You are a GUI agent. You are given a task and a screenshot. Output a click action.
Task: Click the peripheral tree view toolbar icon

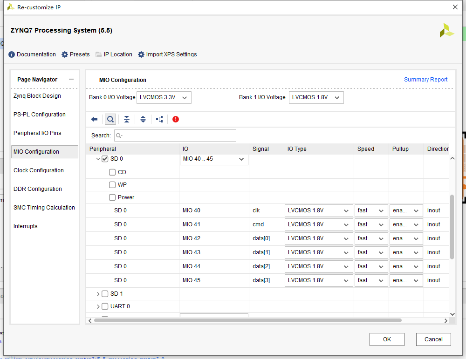(159, 119)
